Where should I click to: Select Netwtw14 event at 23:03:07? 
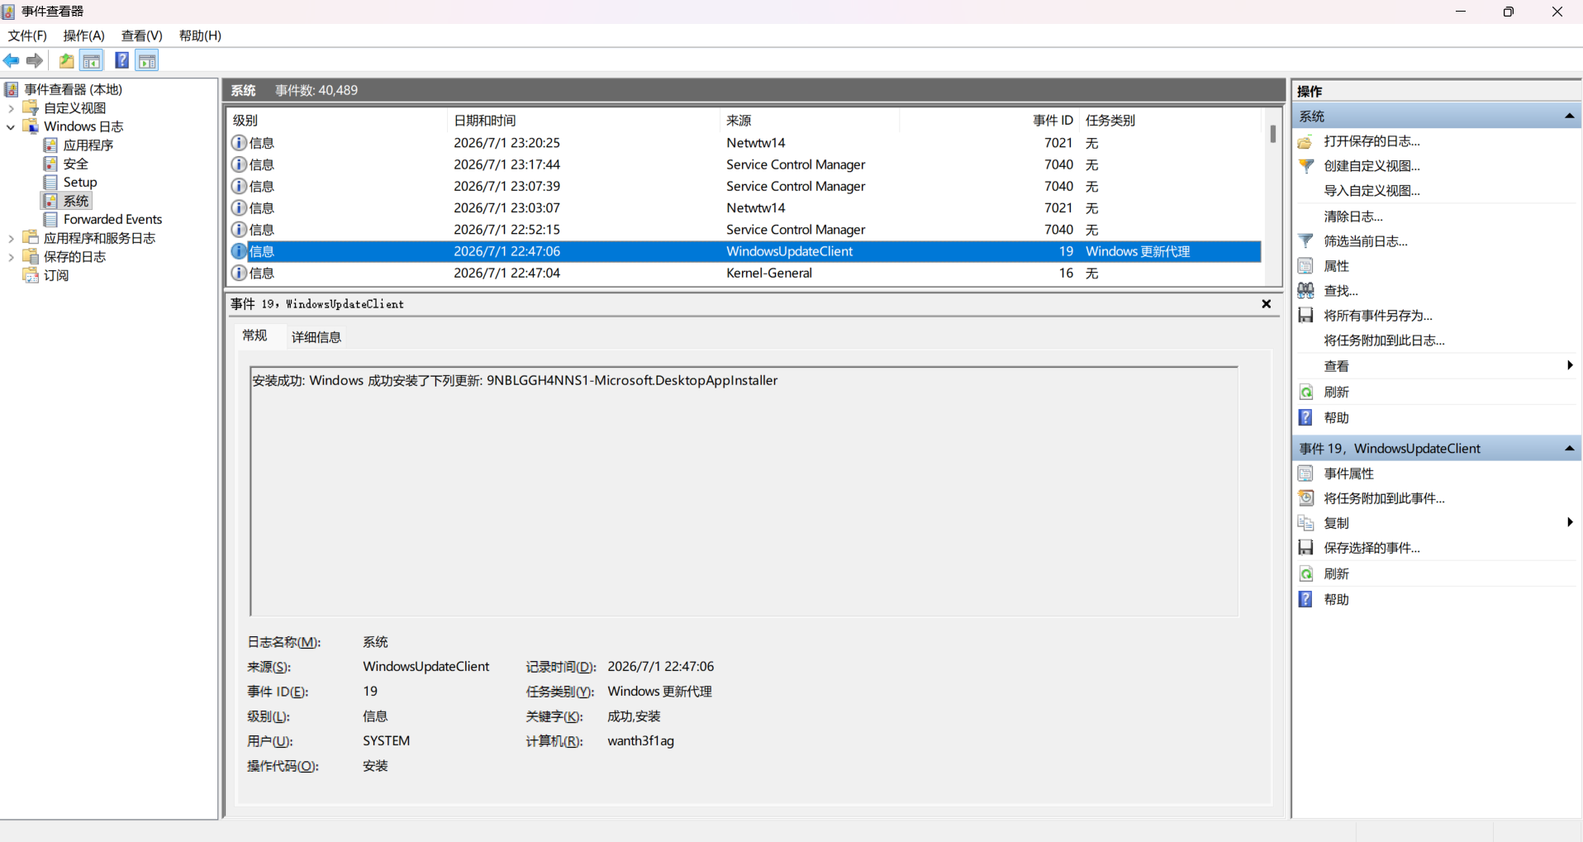point(745,207)
